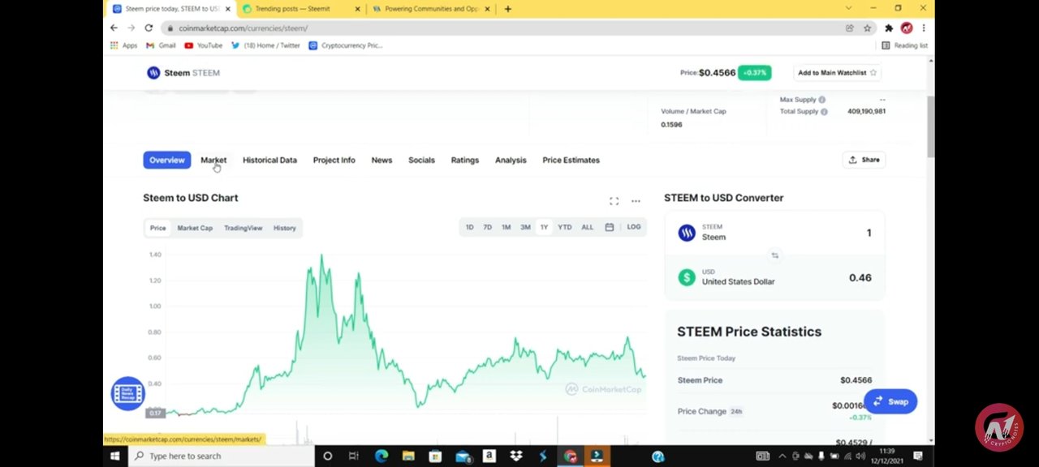Set chart range to YTD
Viewport: 1039px width, 467px height.
(564, 227)
